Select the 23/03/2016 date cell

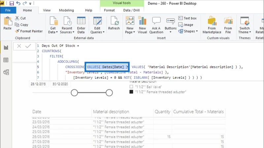(41, 122)
